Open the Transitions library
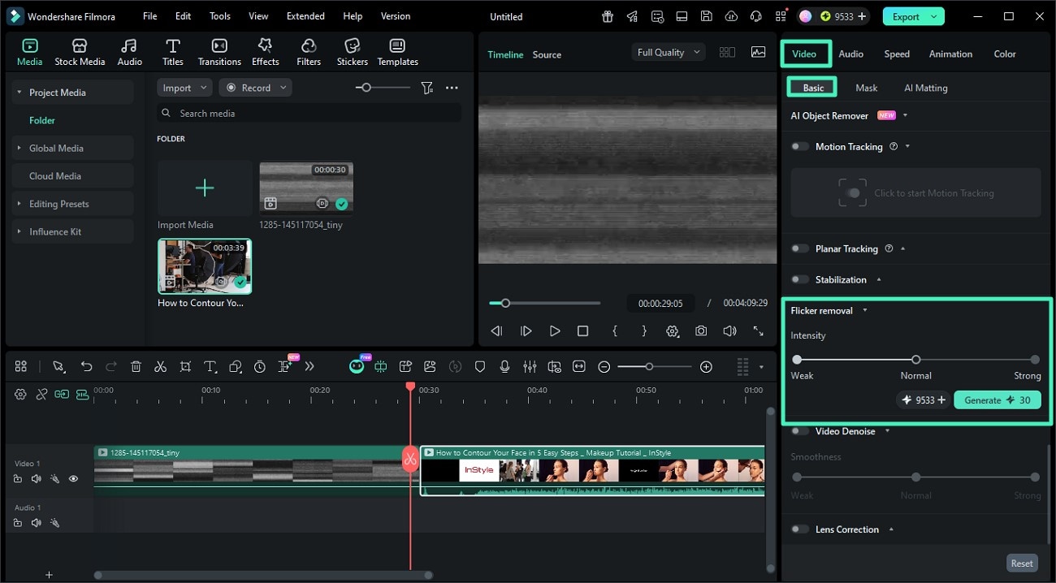The image size is (1056, 583). click(x=219, y=52)
